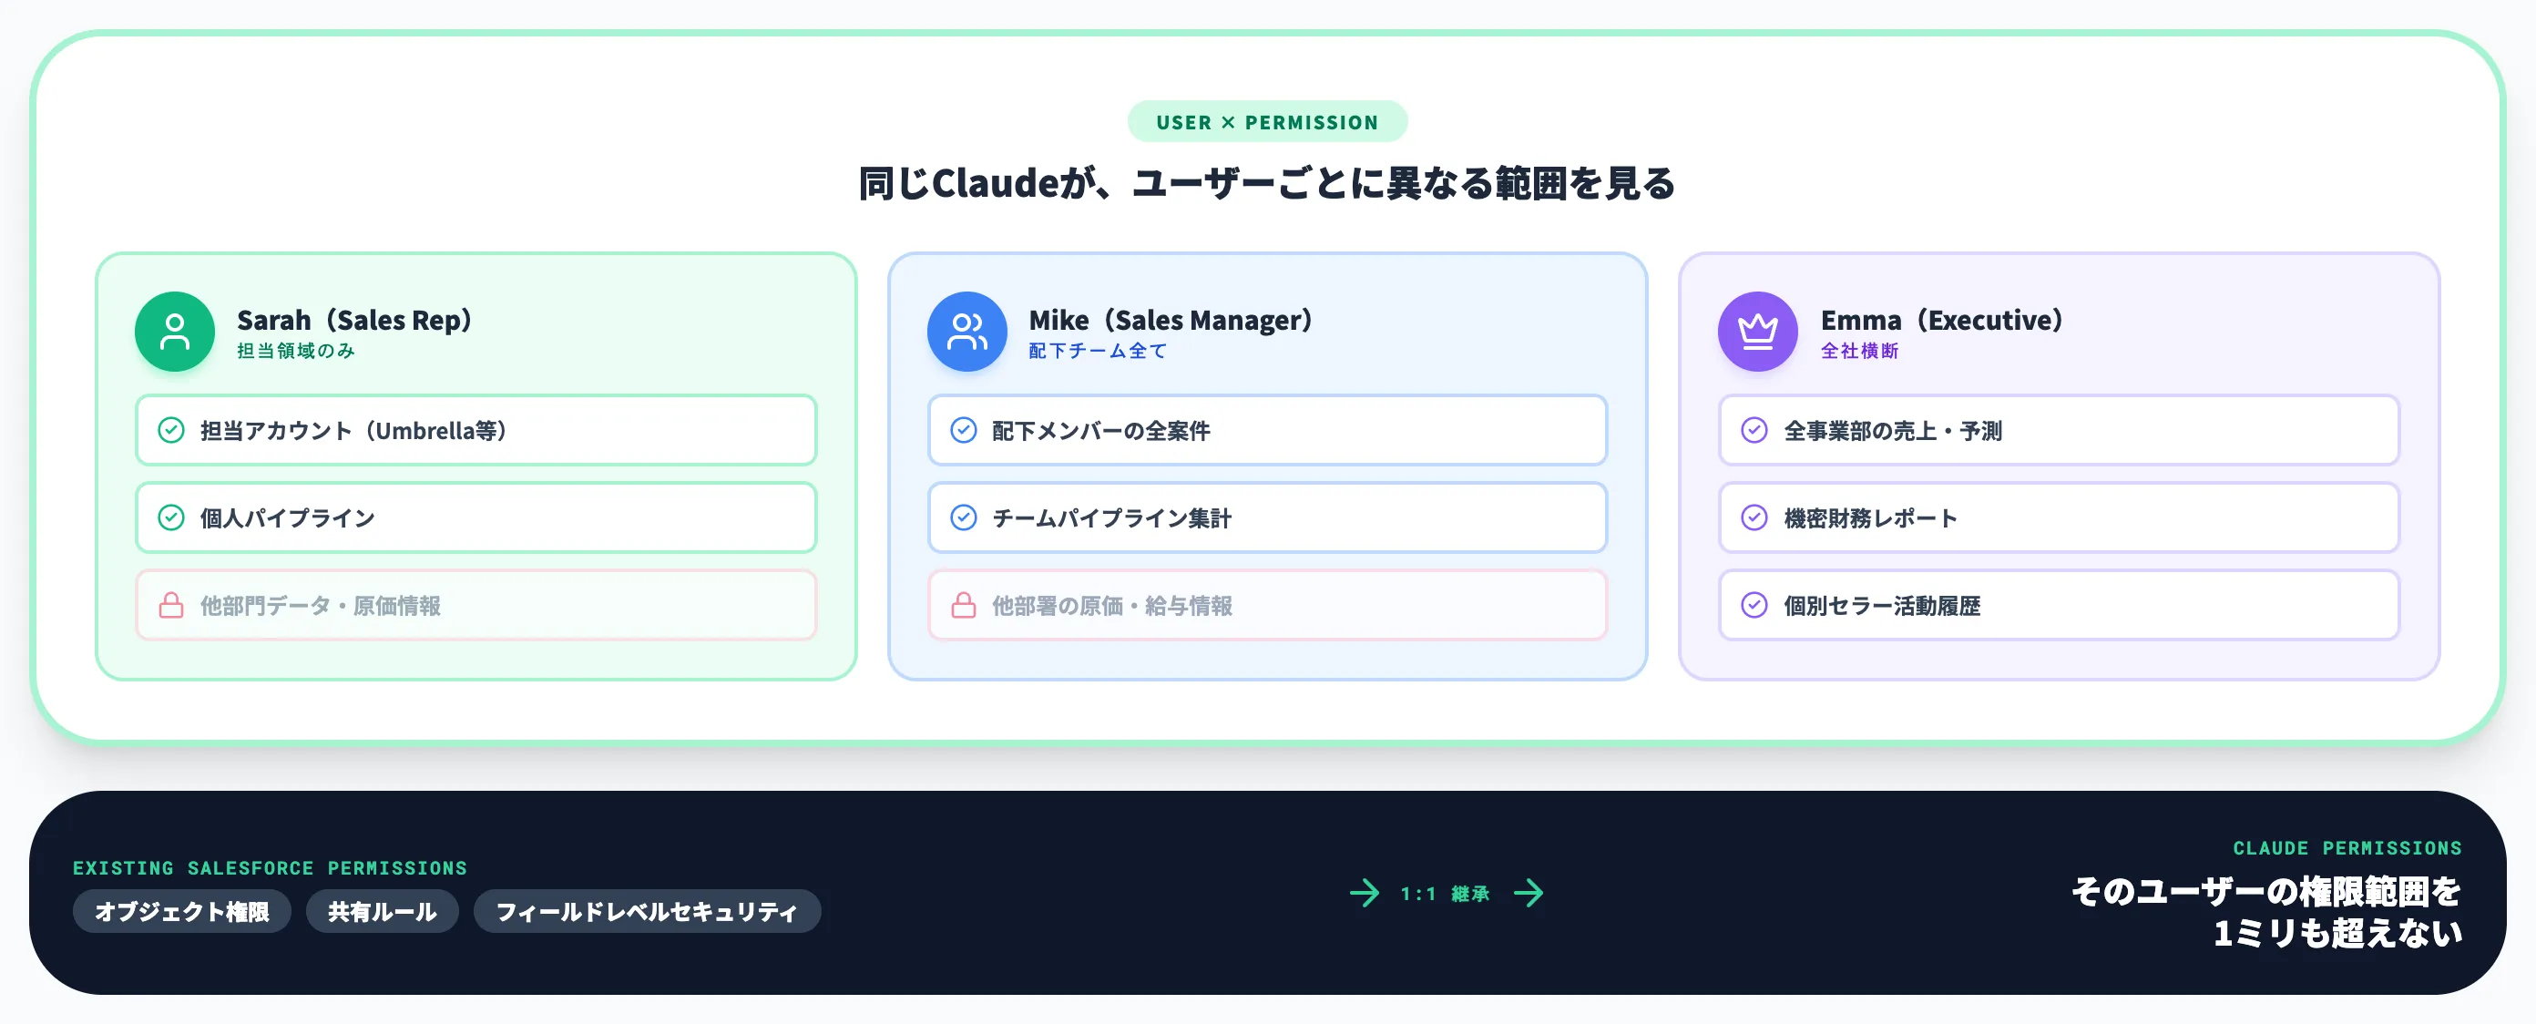This screenshot has height=1024, width=2536.
Task: Click checkmark next to 全事業部の売上・予測
Action: (x=1754, y=430)
